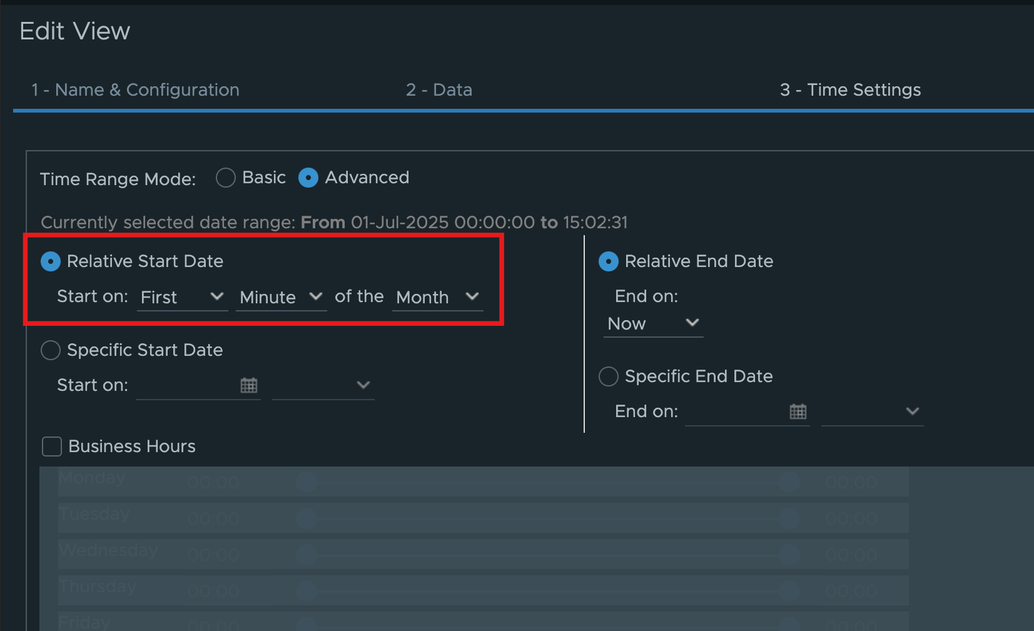Select Basic time range mode
The image size is (1034, 631).
[x=226, y=178]
